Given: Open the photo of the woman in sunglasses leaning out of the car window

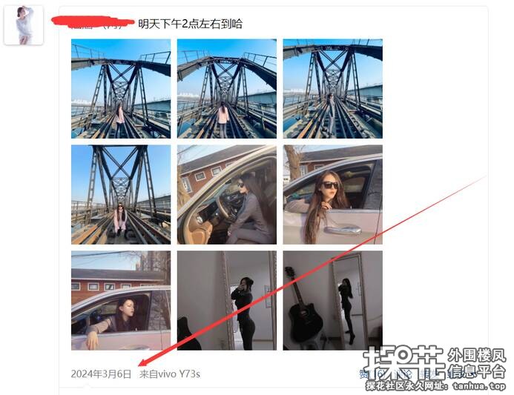Looking at the screenshot, I should click(333, 195).
